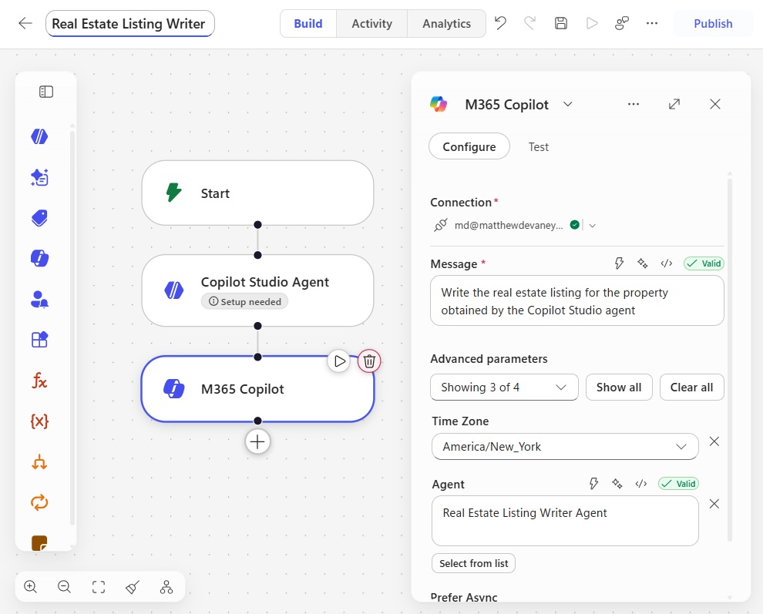The height and width of the screenshot is (614, 763).
Task: Select the fx expression sidebar icon
Action: tap(39, 380)
